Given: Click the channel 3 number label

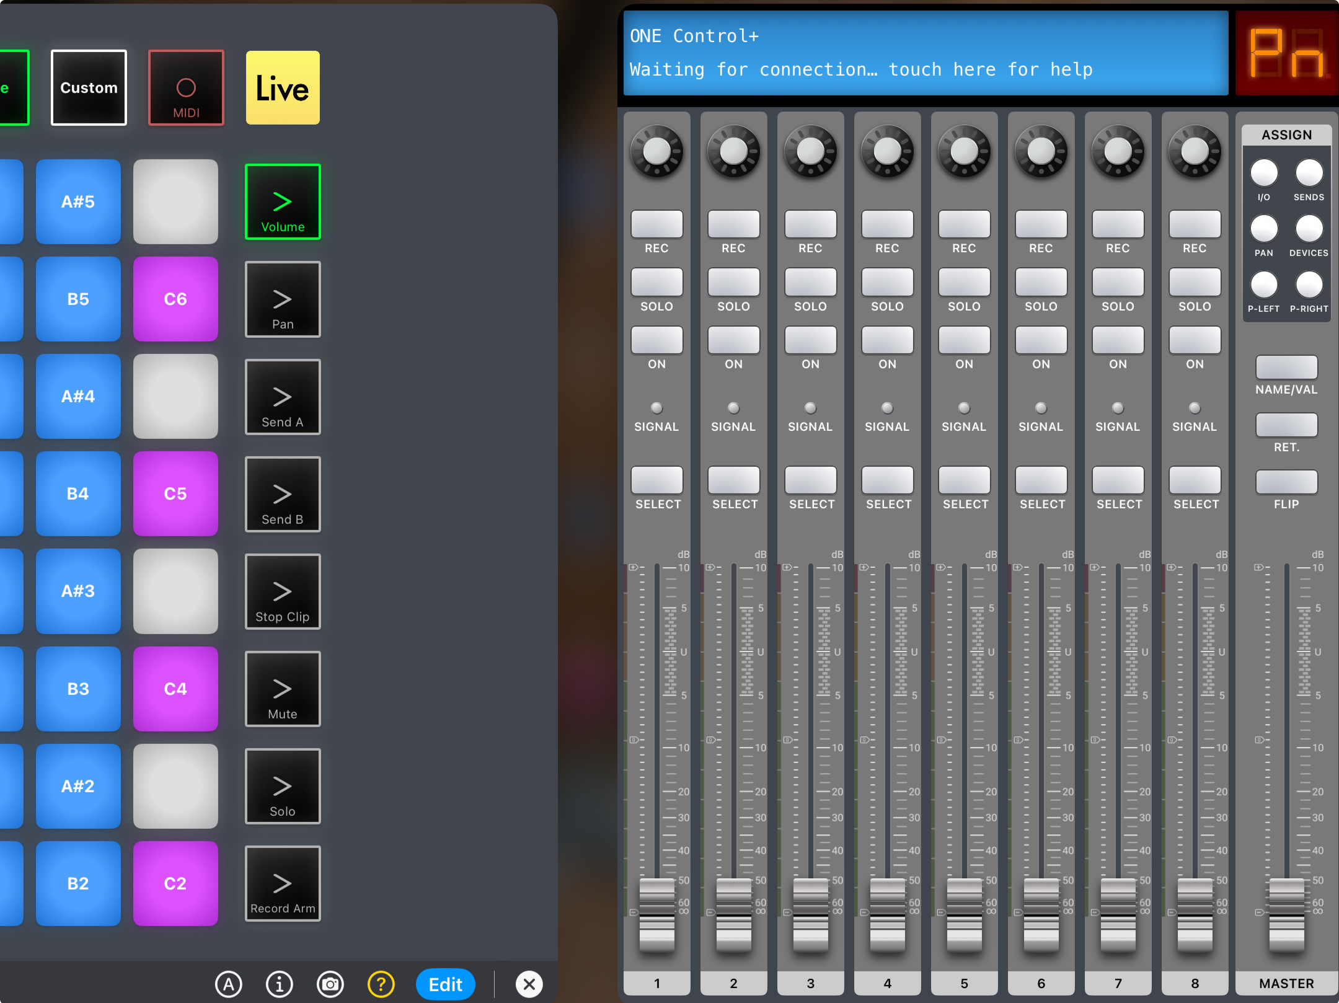Looking at the screenshot, I should tap(811, 983).
